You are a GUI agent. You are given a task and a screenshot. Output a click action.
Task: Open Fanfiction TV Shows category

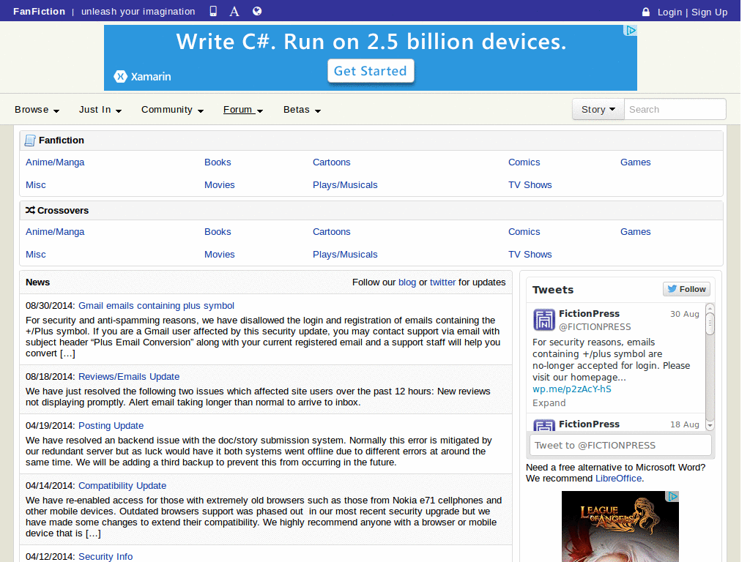pos(530,185)
